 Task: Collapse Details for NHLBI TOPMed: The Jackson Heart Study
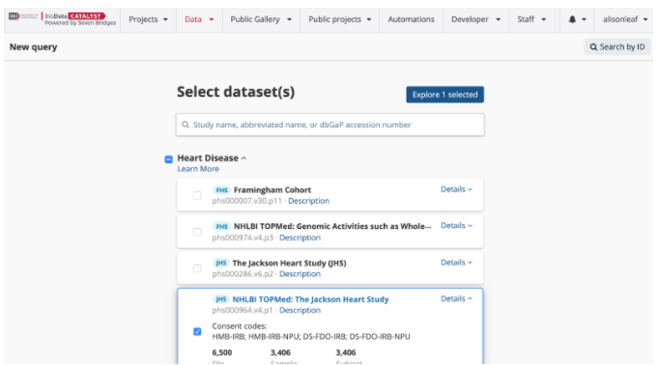[x=456, y=298]
